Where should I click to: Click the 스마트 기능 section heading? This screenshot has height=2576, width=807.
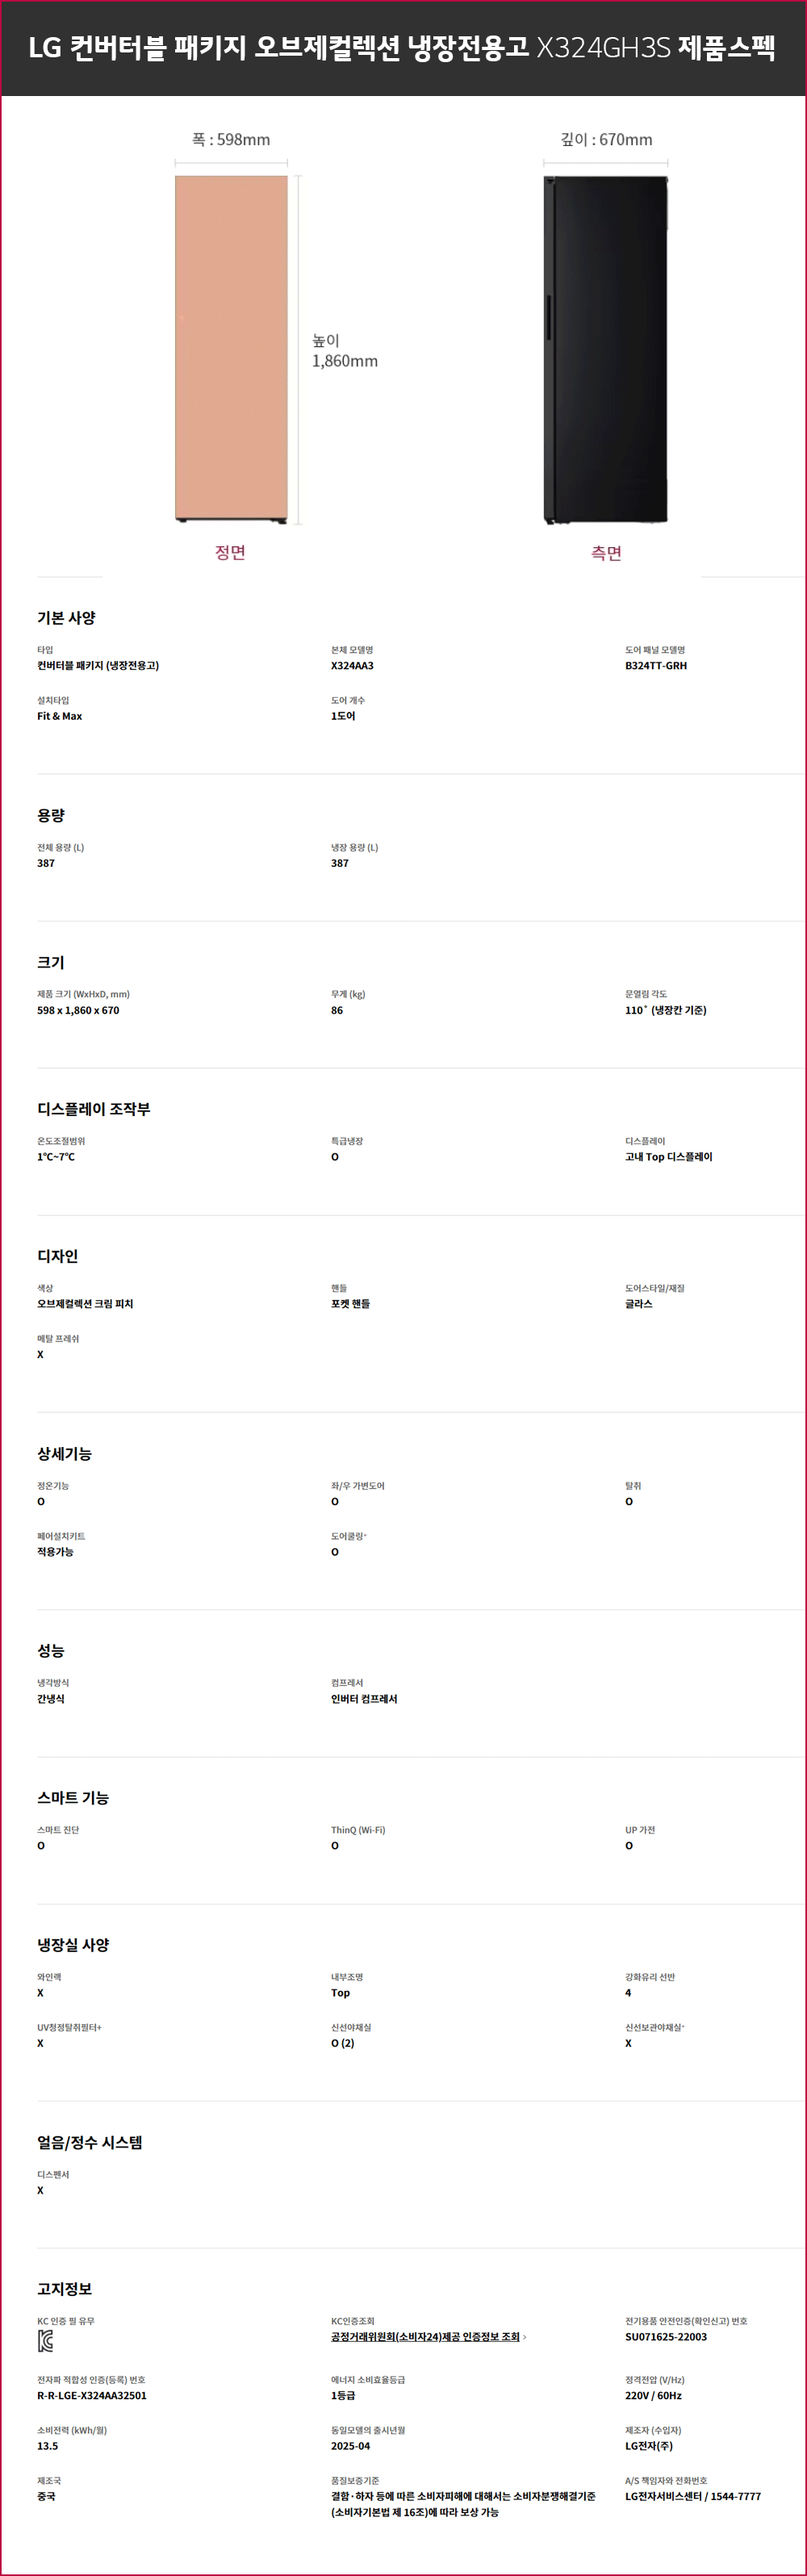73,1798
